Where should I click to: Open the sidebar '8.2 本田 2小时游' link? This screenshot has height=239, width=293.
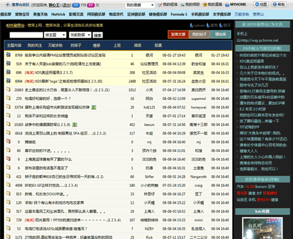click(x=253, y=109)
